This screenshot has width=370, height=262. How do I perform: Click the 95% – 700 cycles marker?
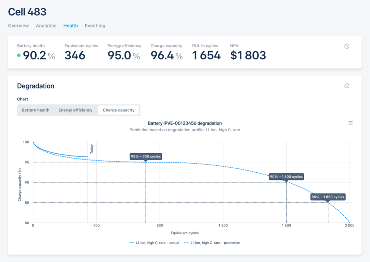[146, 157]
